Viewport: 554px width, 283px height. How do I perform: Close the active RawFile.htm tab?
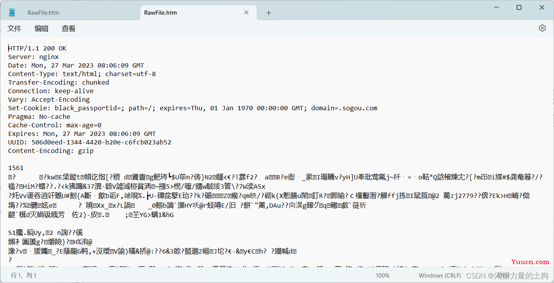pyautogui.click(x=246, y=12)
